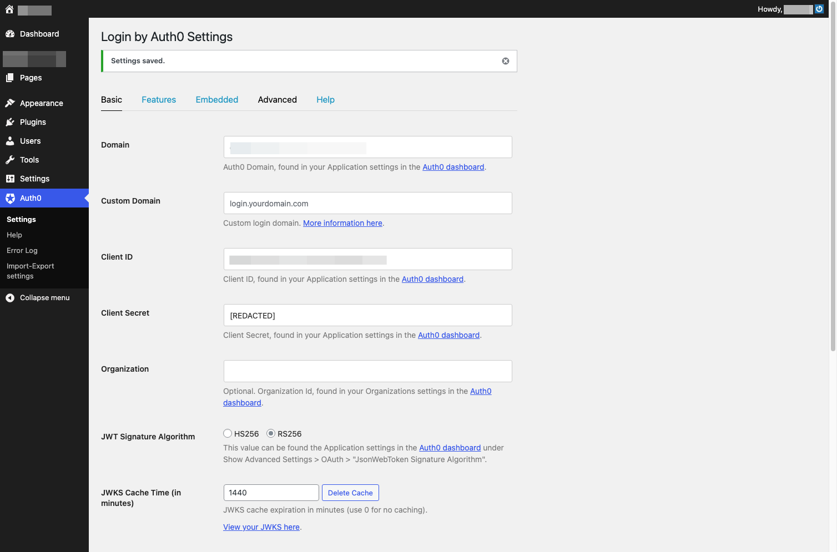Switch to the Embedded tab
837x552 pixels.
pyautogui.click(x=217, y=100)
